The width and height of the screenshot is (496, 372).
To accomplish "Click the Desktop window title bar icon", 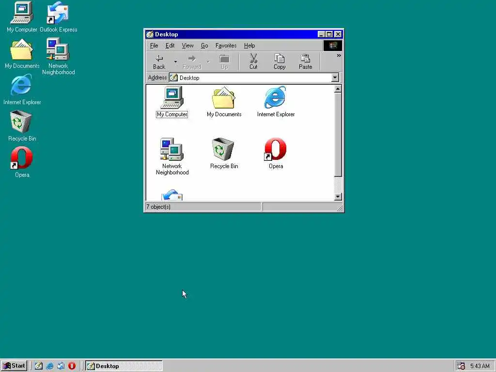I will coord(150,34).
